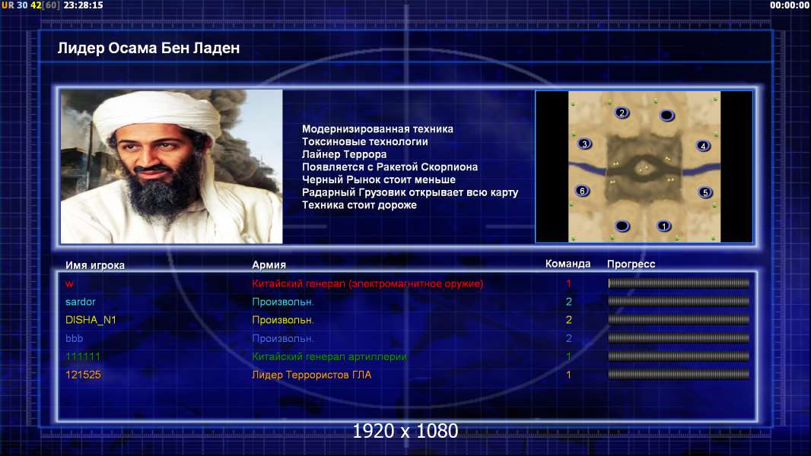Image resolution: width=811 pixels, height=456 pixels.
Task: Click loading progress bar for bbb
Action: (679, 338)
